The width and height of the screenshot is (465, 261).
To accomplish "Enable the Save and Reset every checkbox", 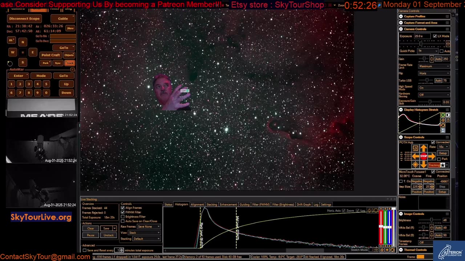I will (85, 250).
